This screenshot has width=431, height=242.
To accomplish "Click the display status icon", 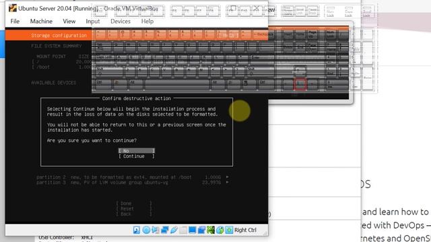I will 192,230.
